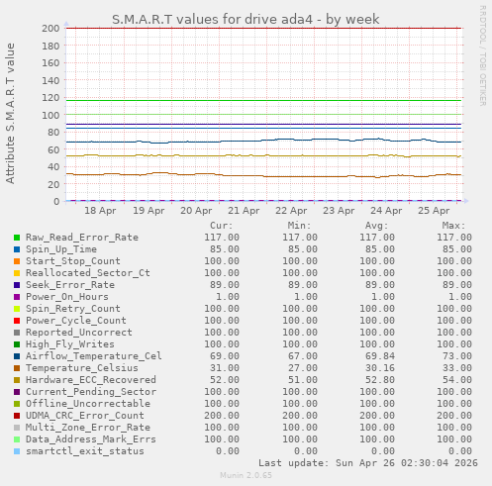Click the 200 y-axis tick label
This screenshot has width=492, height=486.
click(50, 29)
